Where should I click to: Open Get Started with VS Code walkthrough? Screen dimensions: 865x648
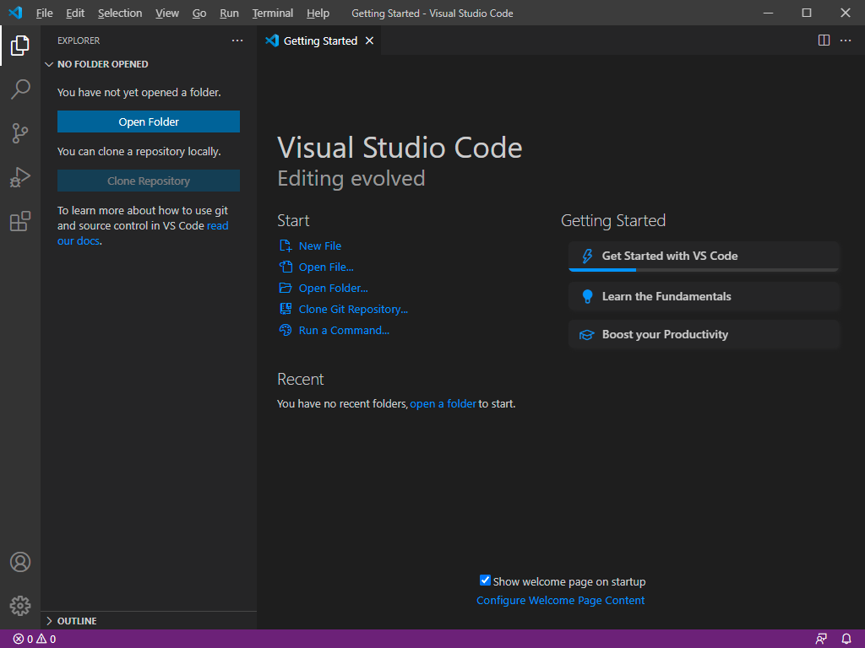[704, 256]
